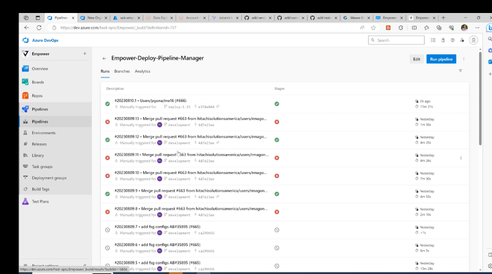492x274 pixels.
Task: Switch to the Analytics tab
Action: pos(143,71)
